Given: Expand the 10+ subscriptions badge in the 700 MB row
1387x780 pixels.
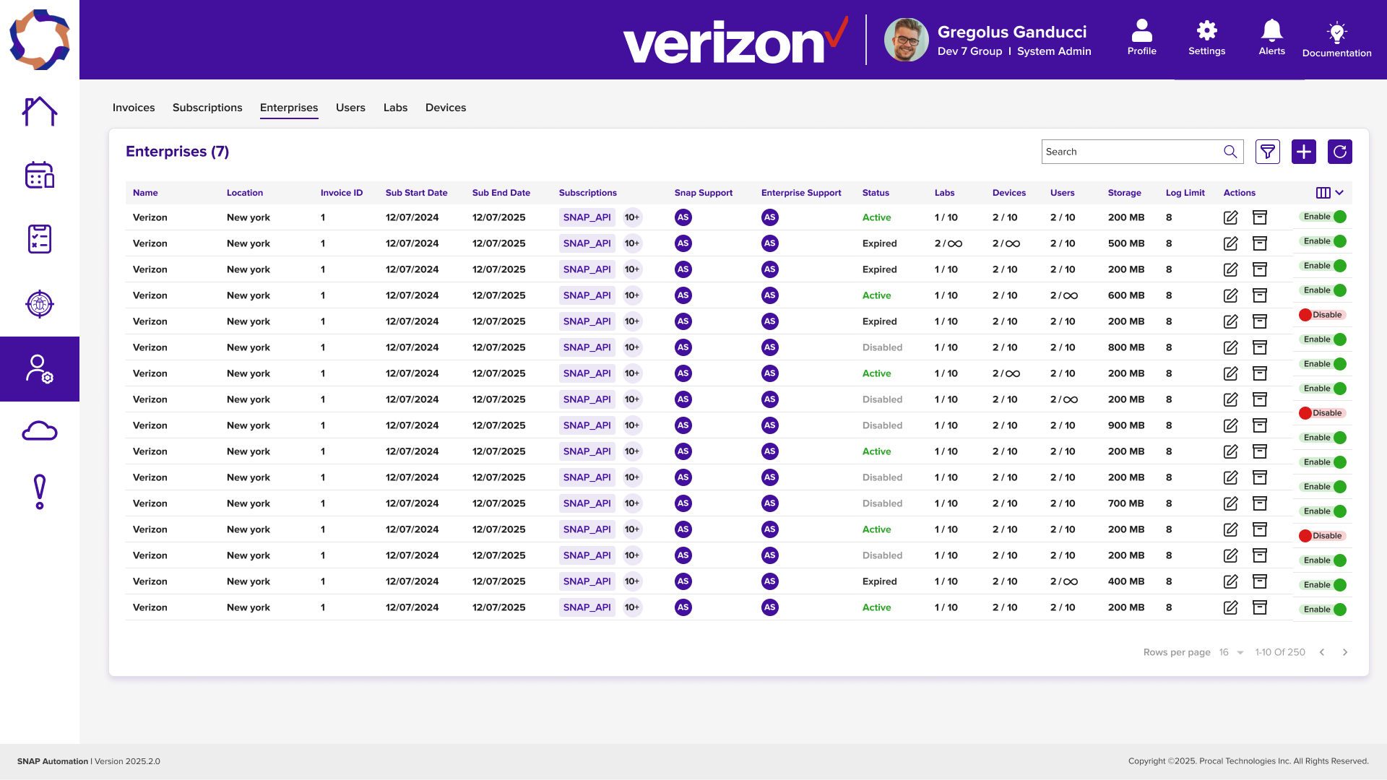Looking at the screenshot, I should pyautogui.click(x=632, y=503).
